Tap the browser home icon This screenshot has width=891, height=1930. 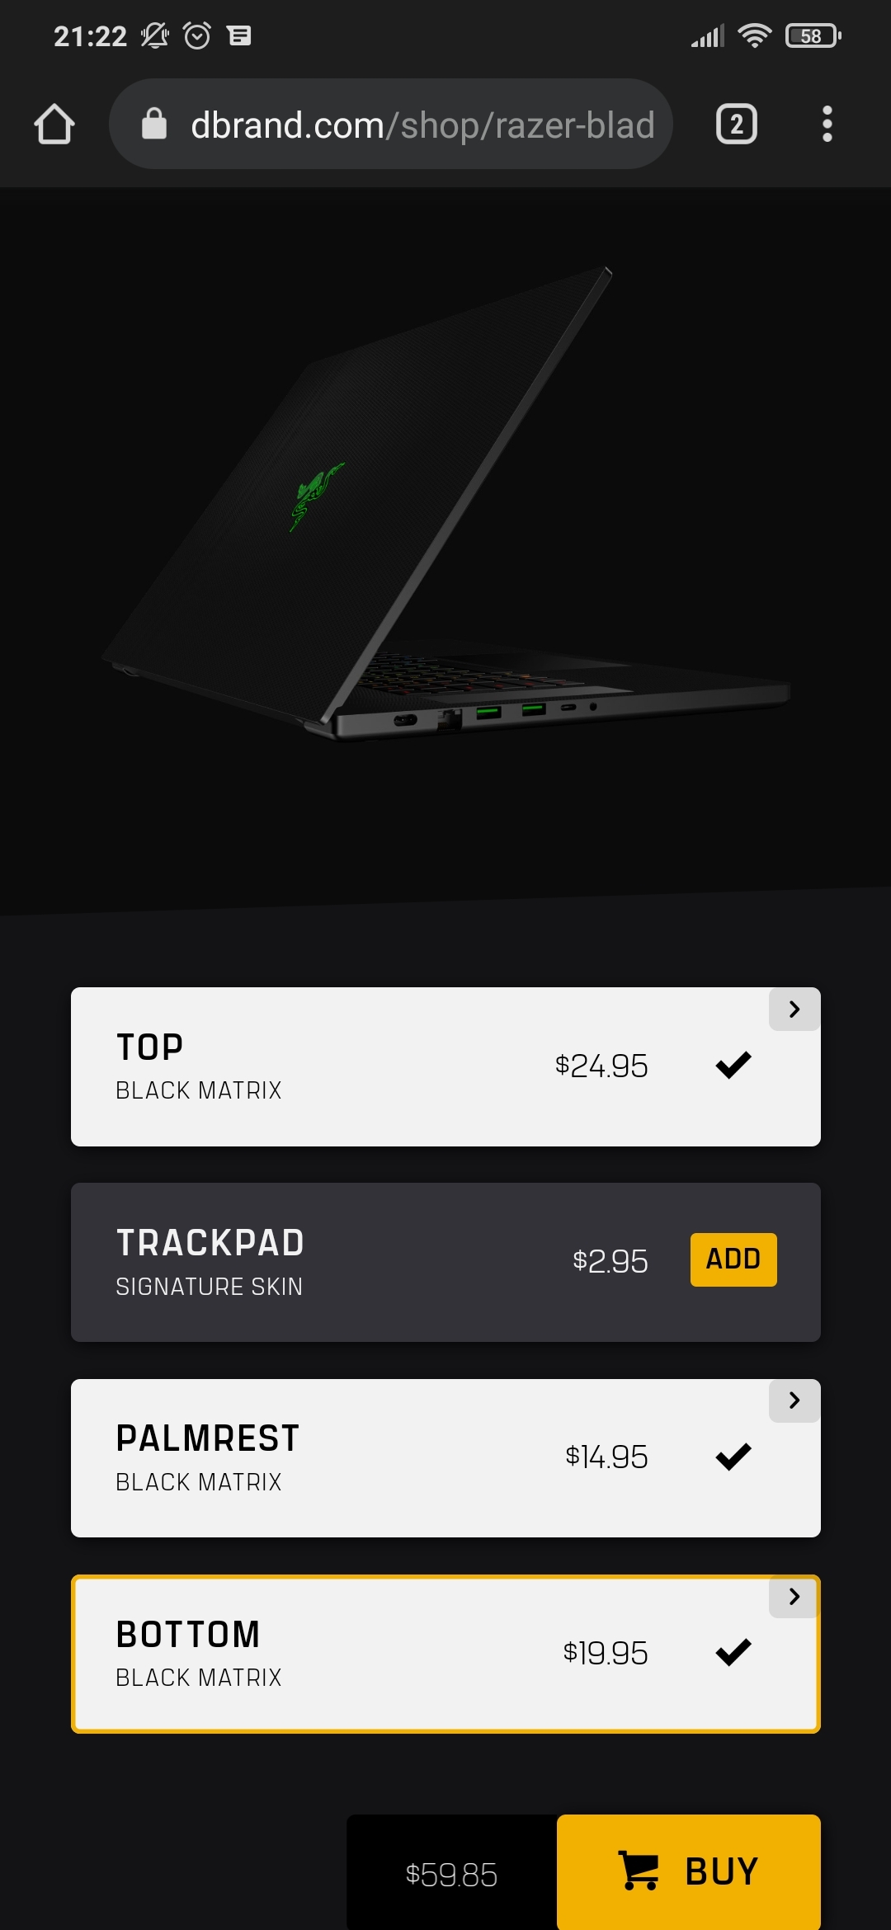pyautogui.click(x=54, y=125)
